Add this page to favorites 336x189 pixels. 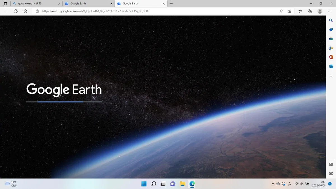(289, 11)
